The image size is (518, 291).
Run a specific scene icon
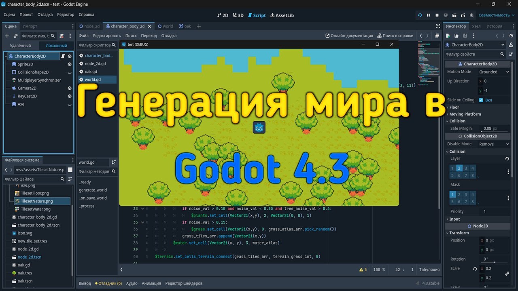pos(463,15)
